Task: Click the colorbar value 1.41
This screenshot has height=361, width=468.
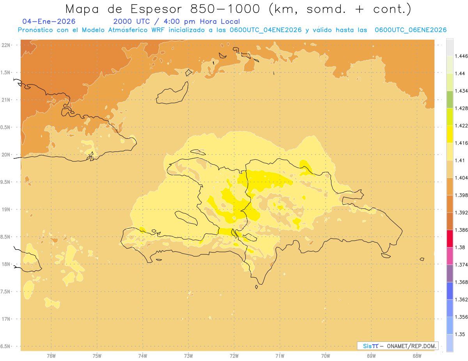Action: [460, 160]
